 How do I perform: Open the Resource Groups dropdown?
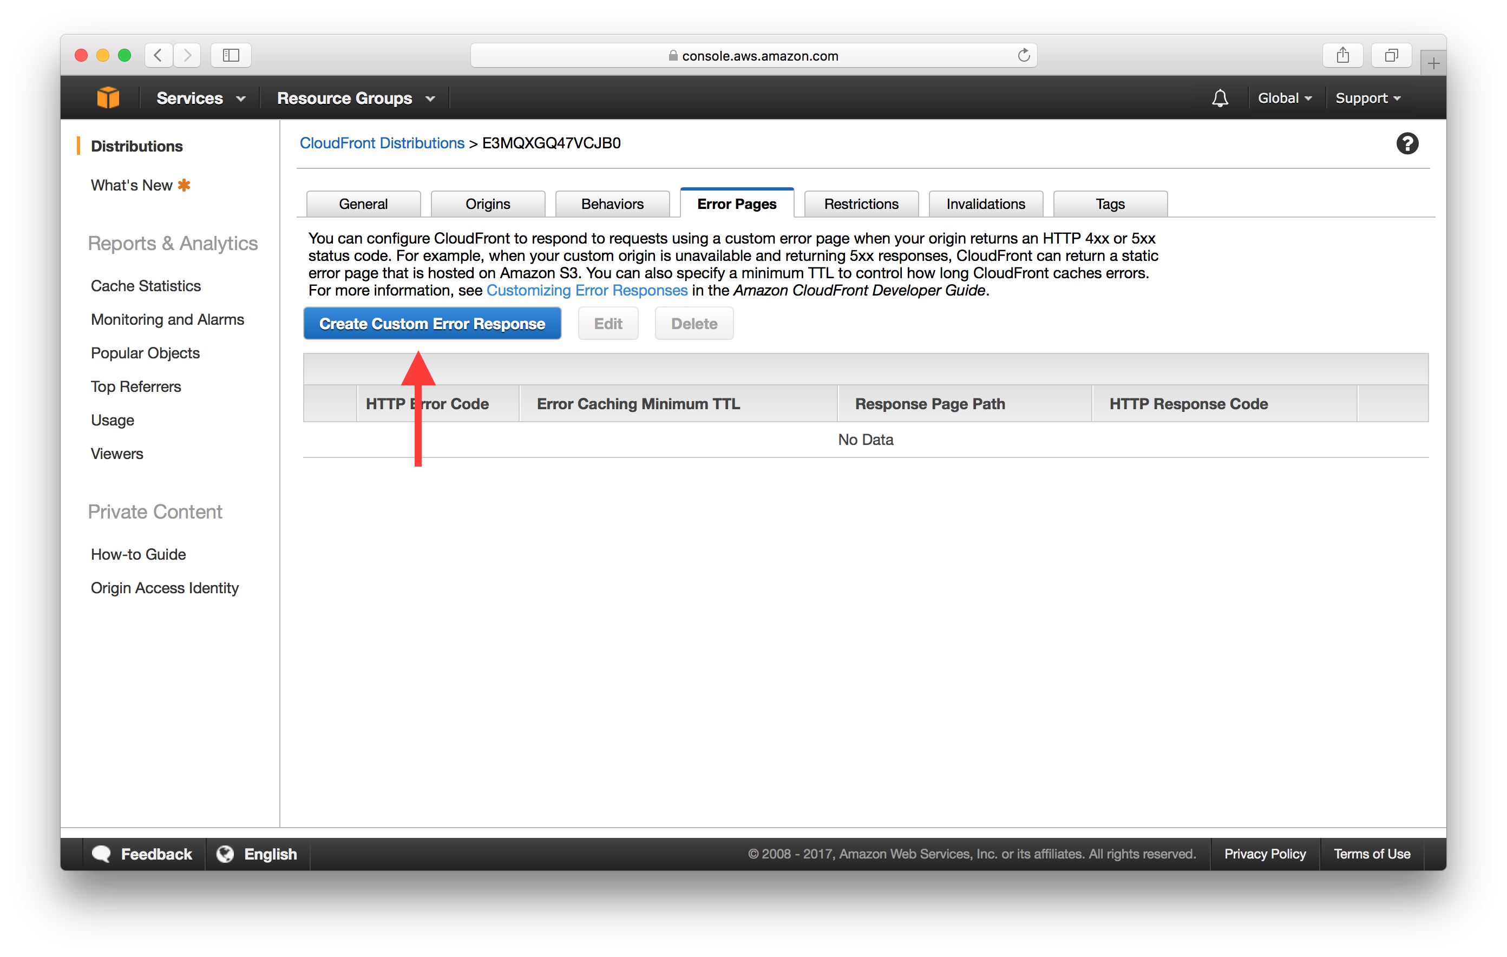point(356,99)
